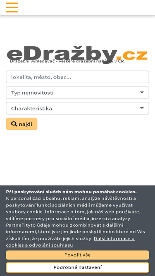This screenshot has height=276, width=155.
Task: Click the bold cookies banner heading
Action: coord(71,192)
